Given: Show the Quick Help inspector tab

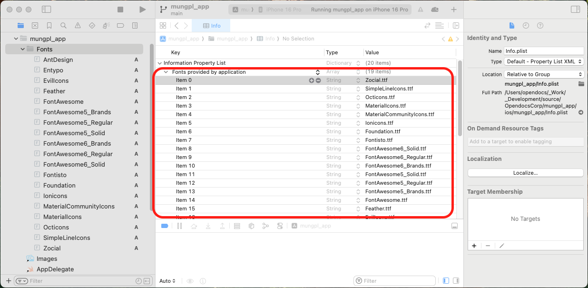Looking at the screenshot, I should 540,26.
